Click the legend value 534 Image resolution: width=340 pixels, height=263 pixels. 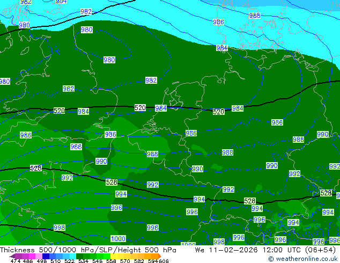(84, 261)
